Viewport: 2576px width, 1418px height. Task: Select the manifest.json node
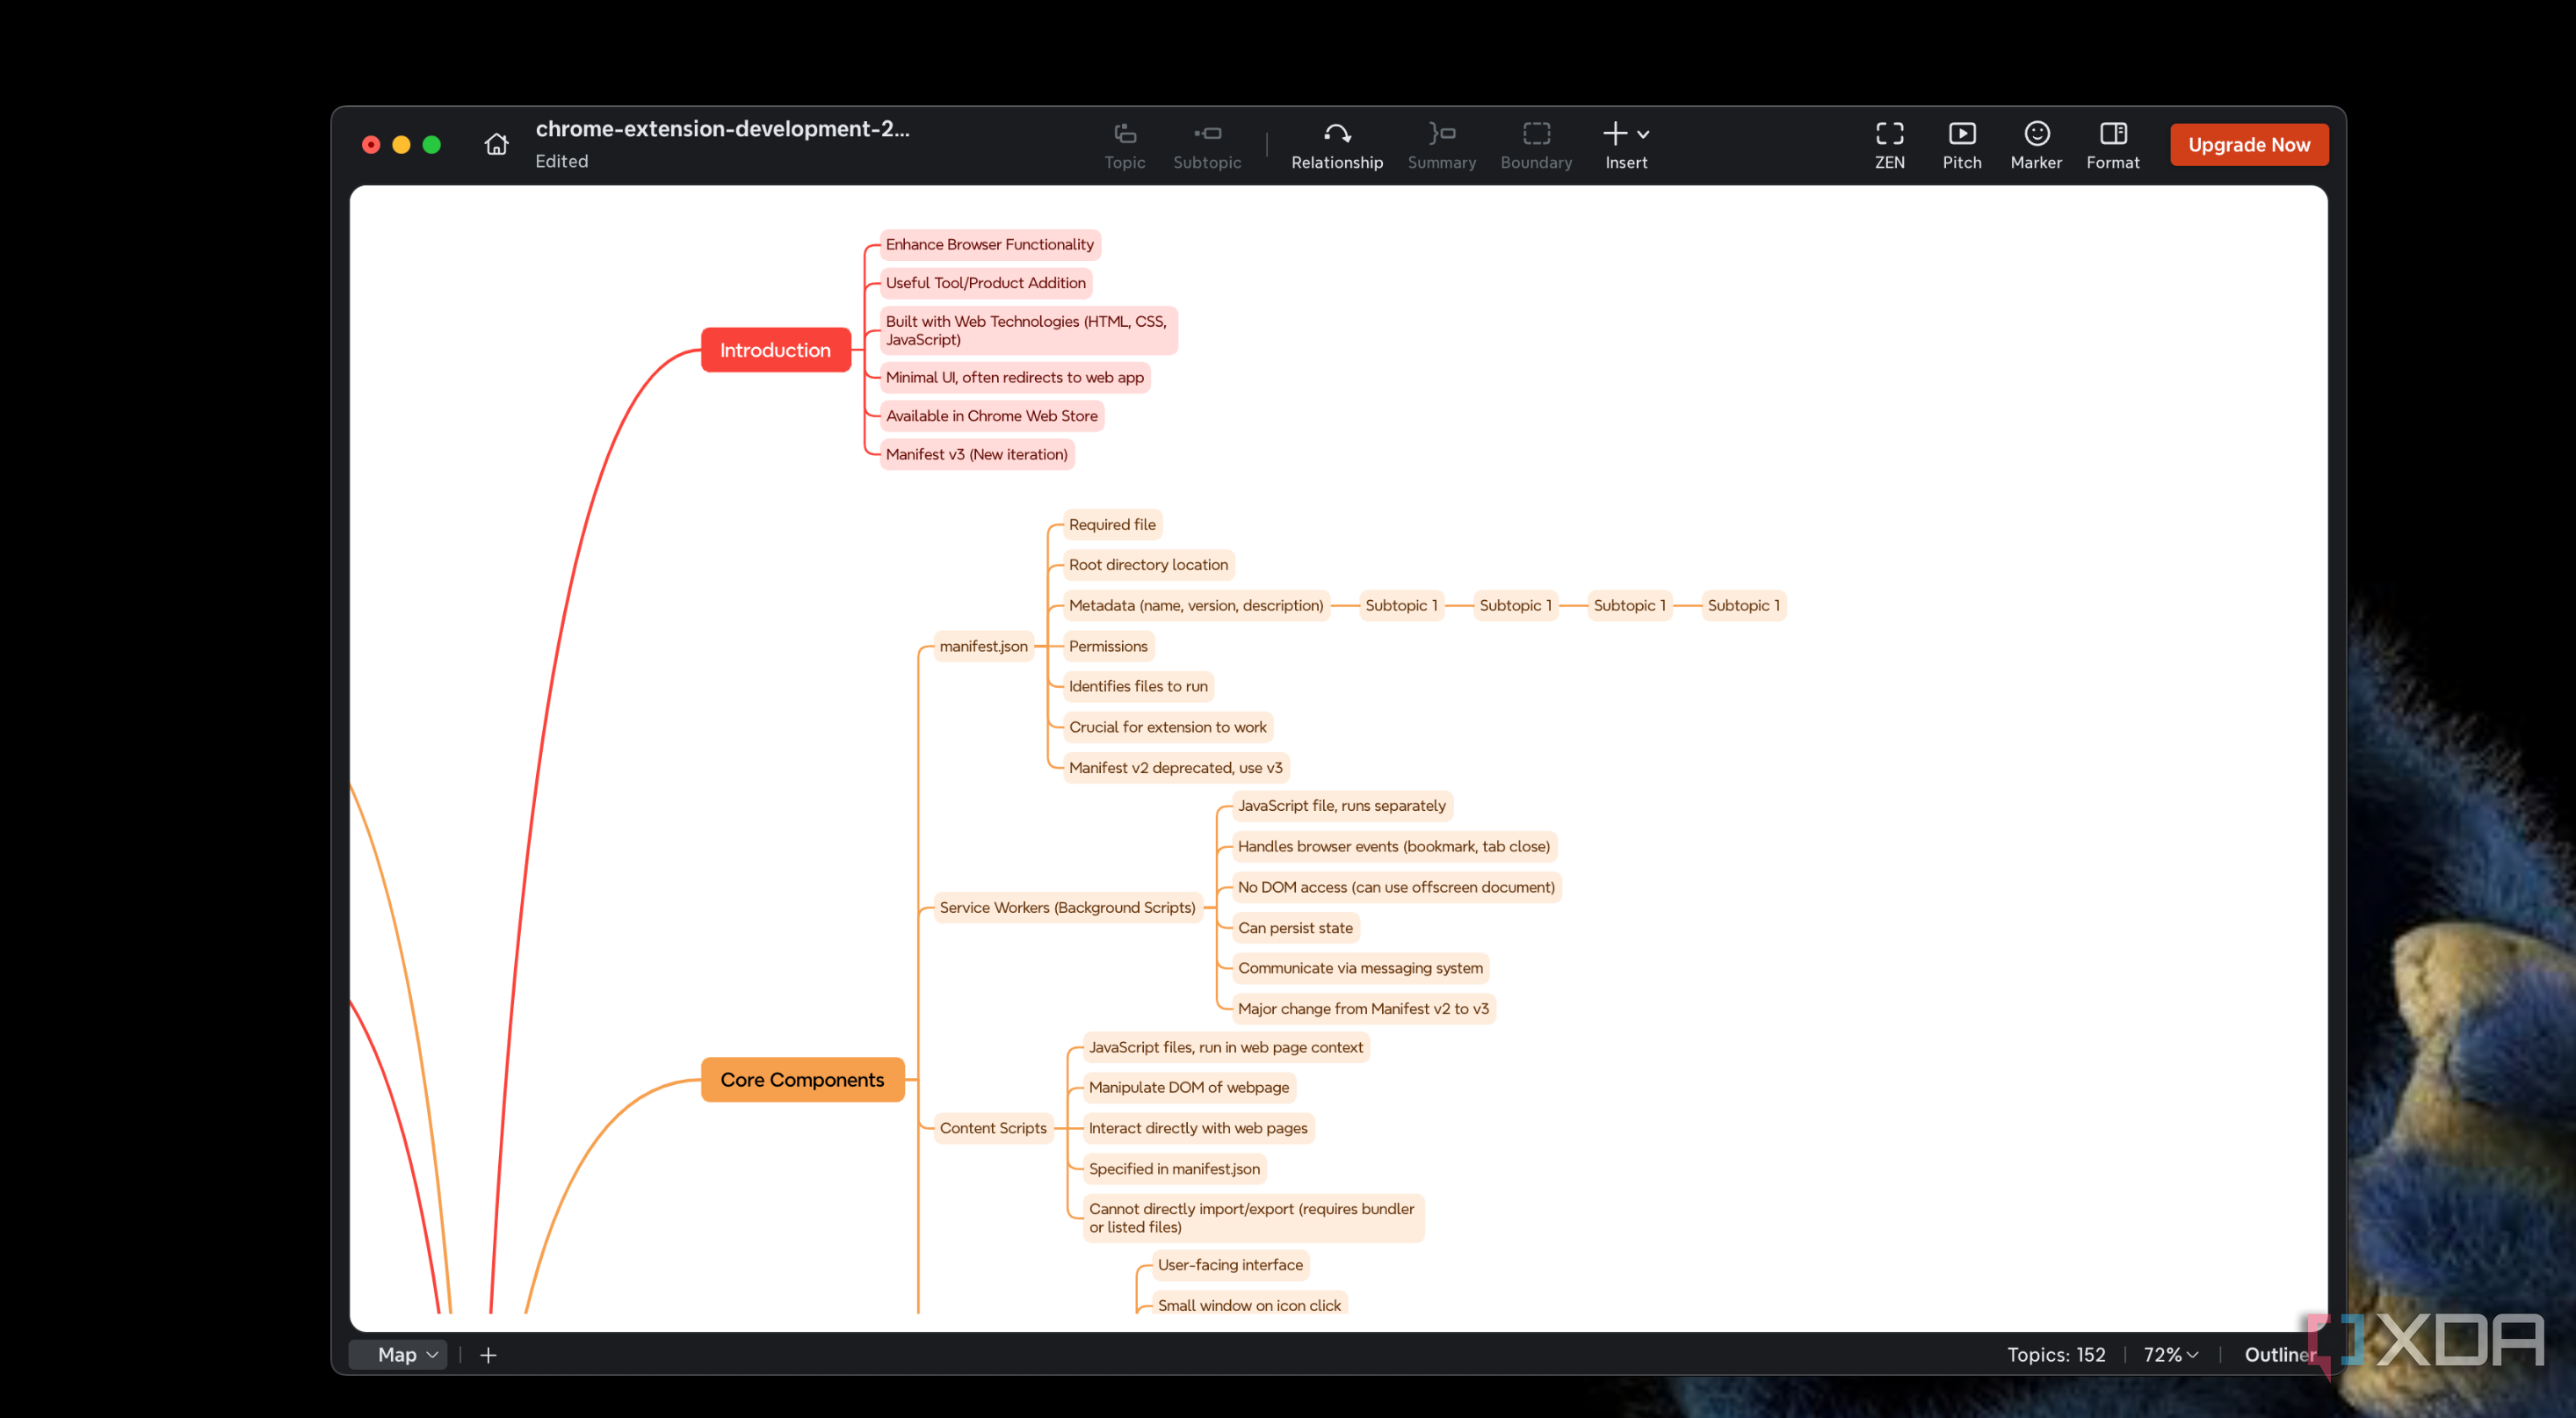pyautogui.click(x=983, y=646)
